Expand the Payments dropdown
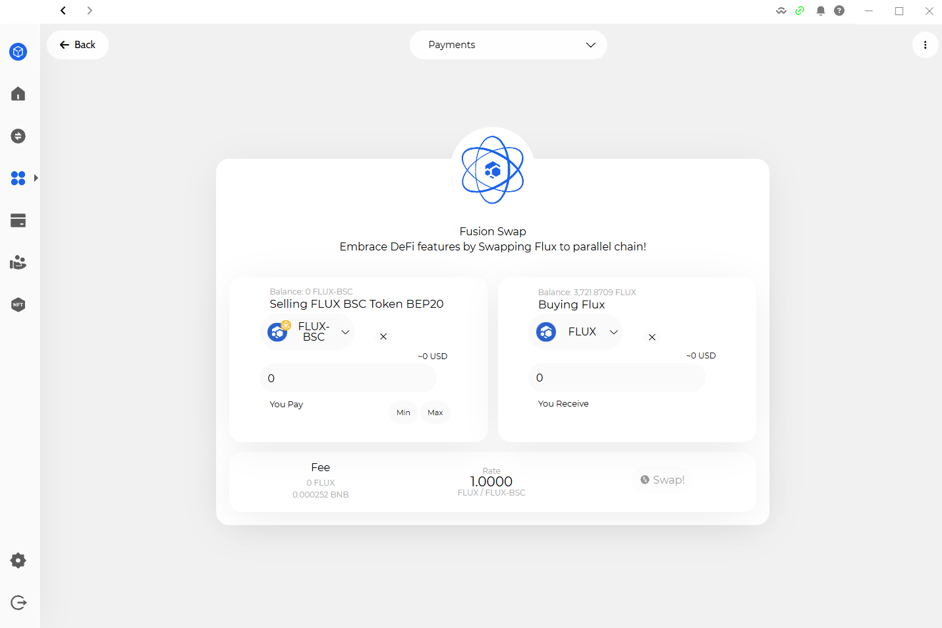The height and width of the screenshot is (628, 942). 508,45
